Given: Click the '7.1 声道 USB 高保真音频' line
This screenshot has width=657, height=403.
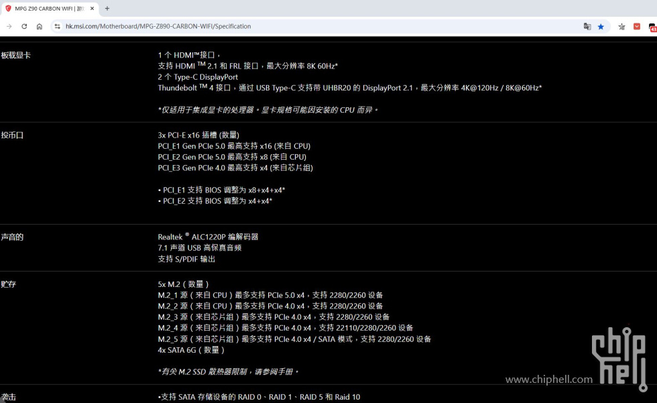Looking at the screenshot, I should pos(200,248).
